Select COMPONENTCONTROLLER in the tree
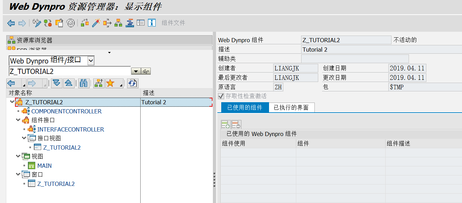462x203 pixels. [x=66, y=111]
